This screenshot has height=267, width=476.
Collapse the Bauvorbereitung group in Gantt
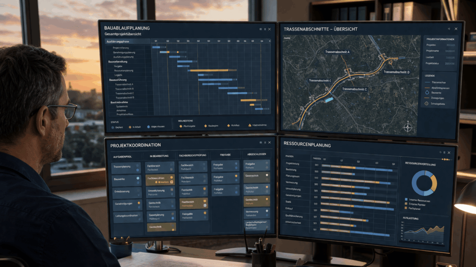(118, 61)
